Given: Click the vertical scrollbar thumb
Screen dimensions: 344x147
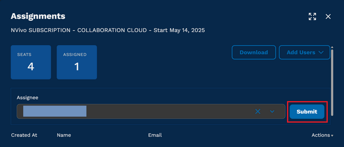Looking at the screenshot, I should click(332, 82).
